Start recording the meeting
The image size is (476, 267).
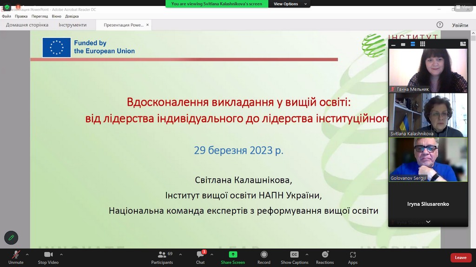tap(264, 257)
